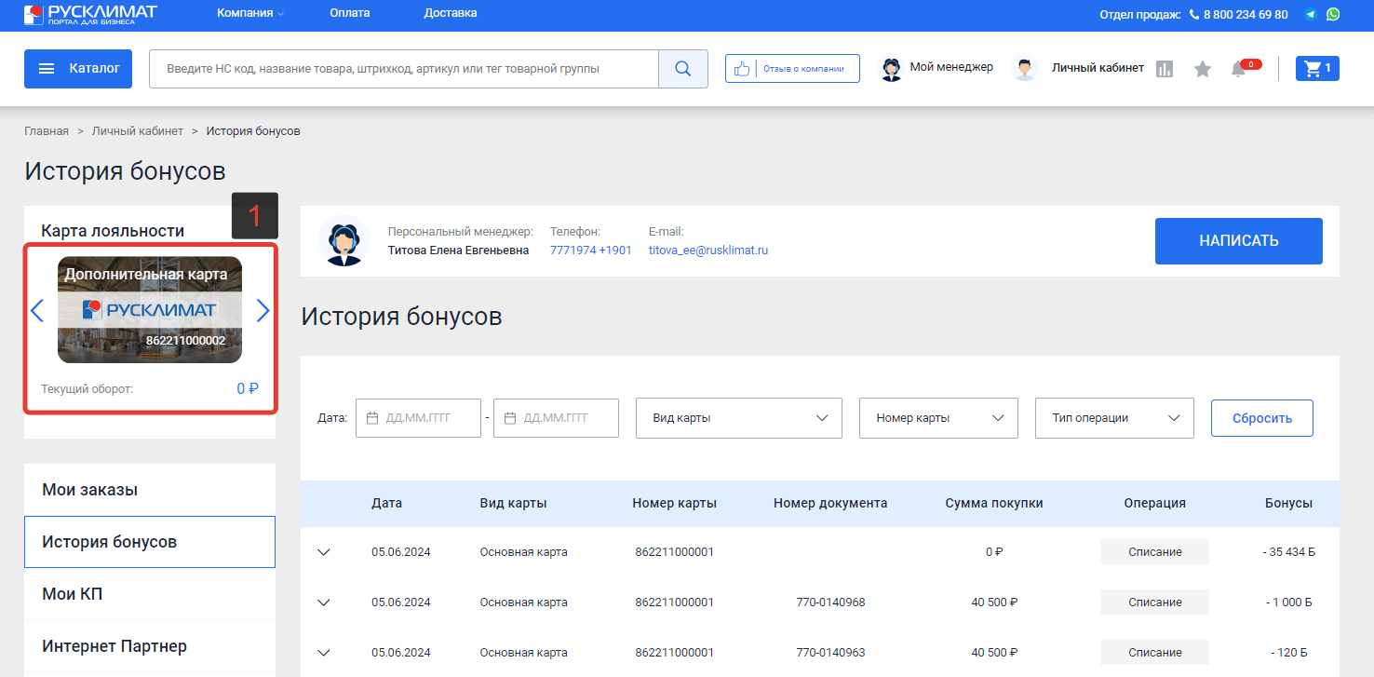The width and height of the screenshot is (1374, 677).
Task: Click manager phone 7771974 +1901 link
Action: pyautogui.click(x=591, y=250)
